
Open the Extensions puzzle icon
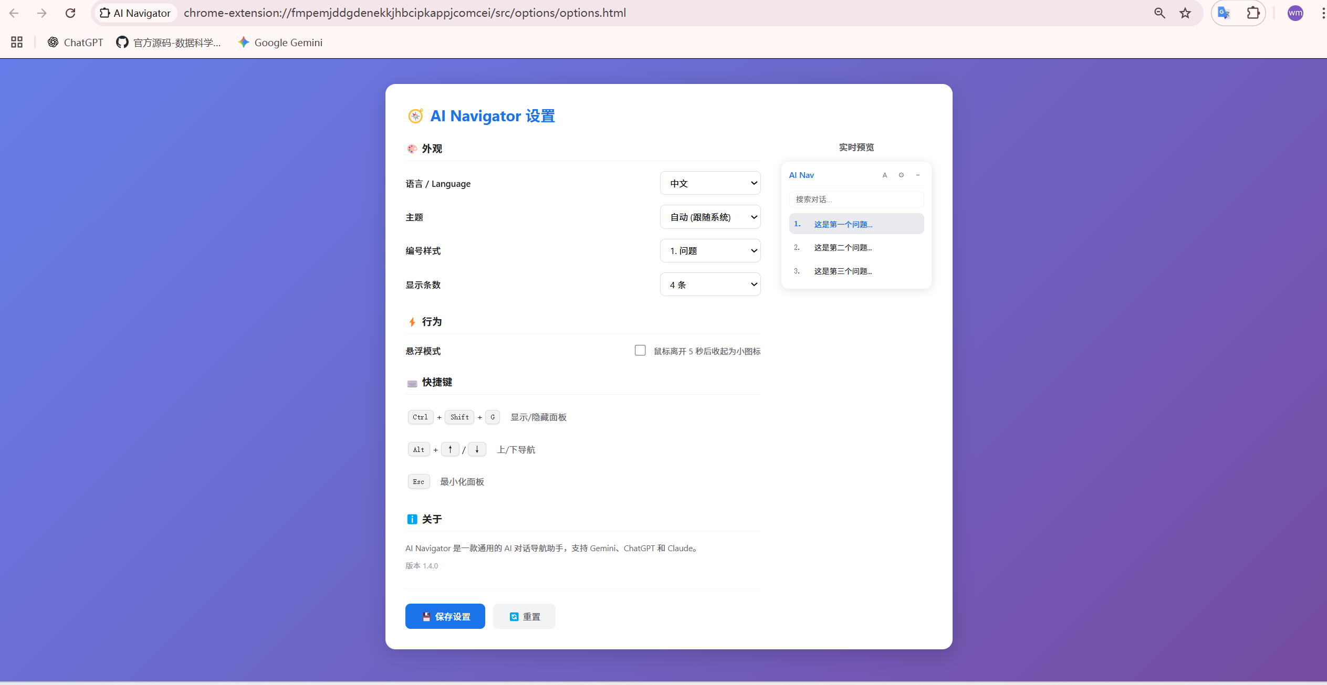click(x=1253, y=13)
